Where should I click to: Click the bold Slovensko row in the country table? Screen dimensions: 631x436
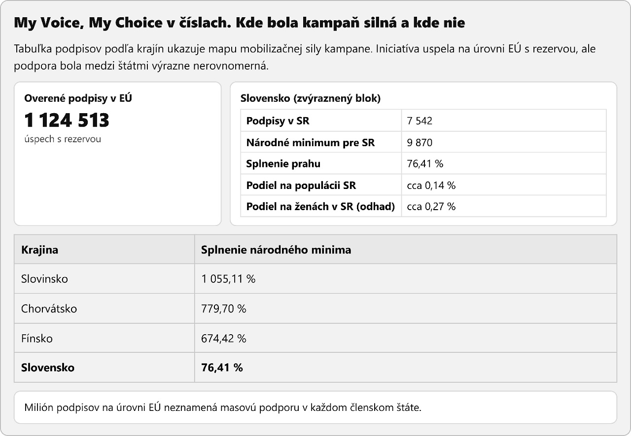pyautogui.click(x=48, y=368)
